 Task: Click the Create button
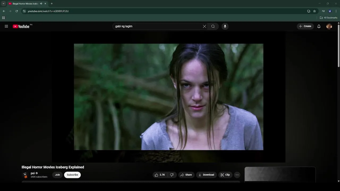tap(305, 26)
